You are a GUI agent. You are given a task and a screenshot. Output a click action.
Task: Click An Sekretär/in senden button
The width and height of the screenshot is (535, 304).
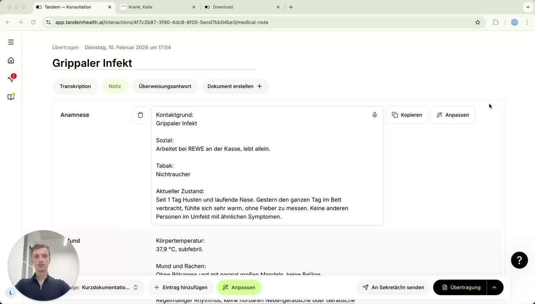(x=393, y=288)
